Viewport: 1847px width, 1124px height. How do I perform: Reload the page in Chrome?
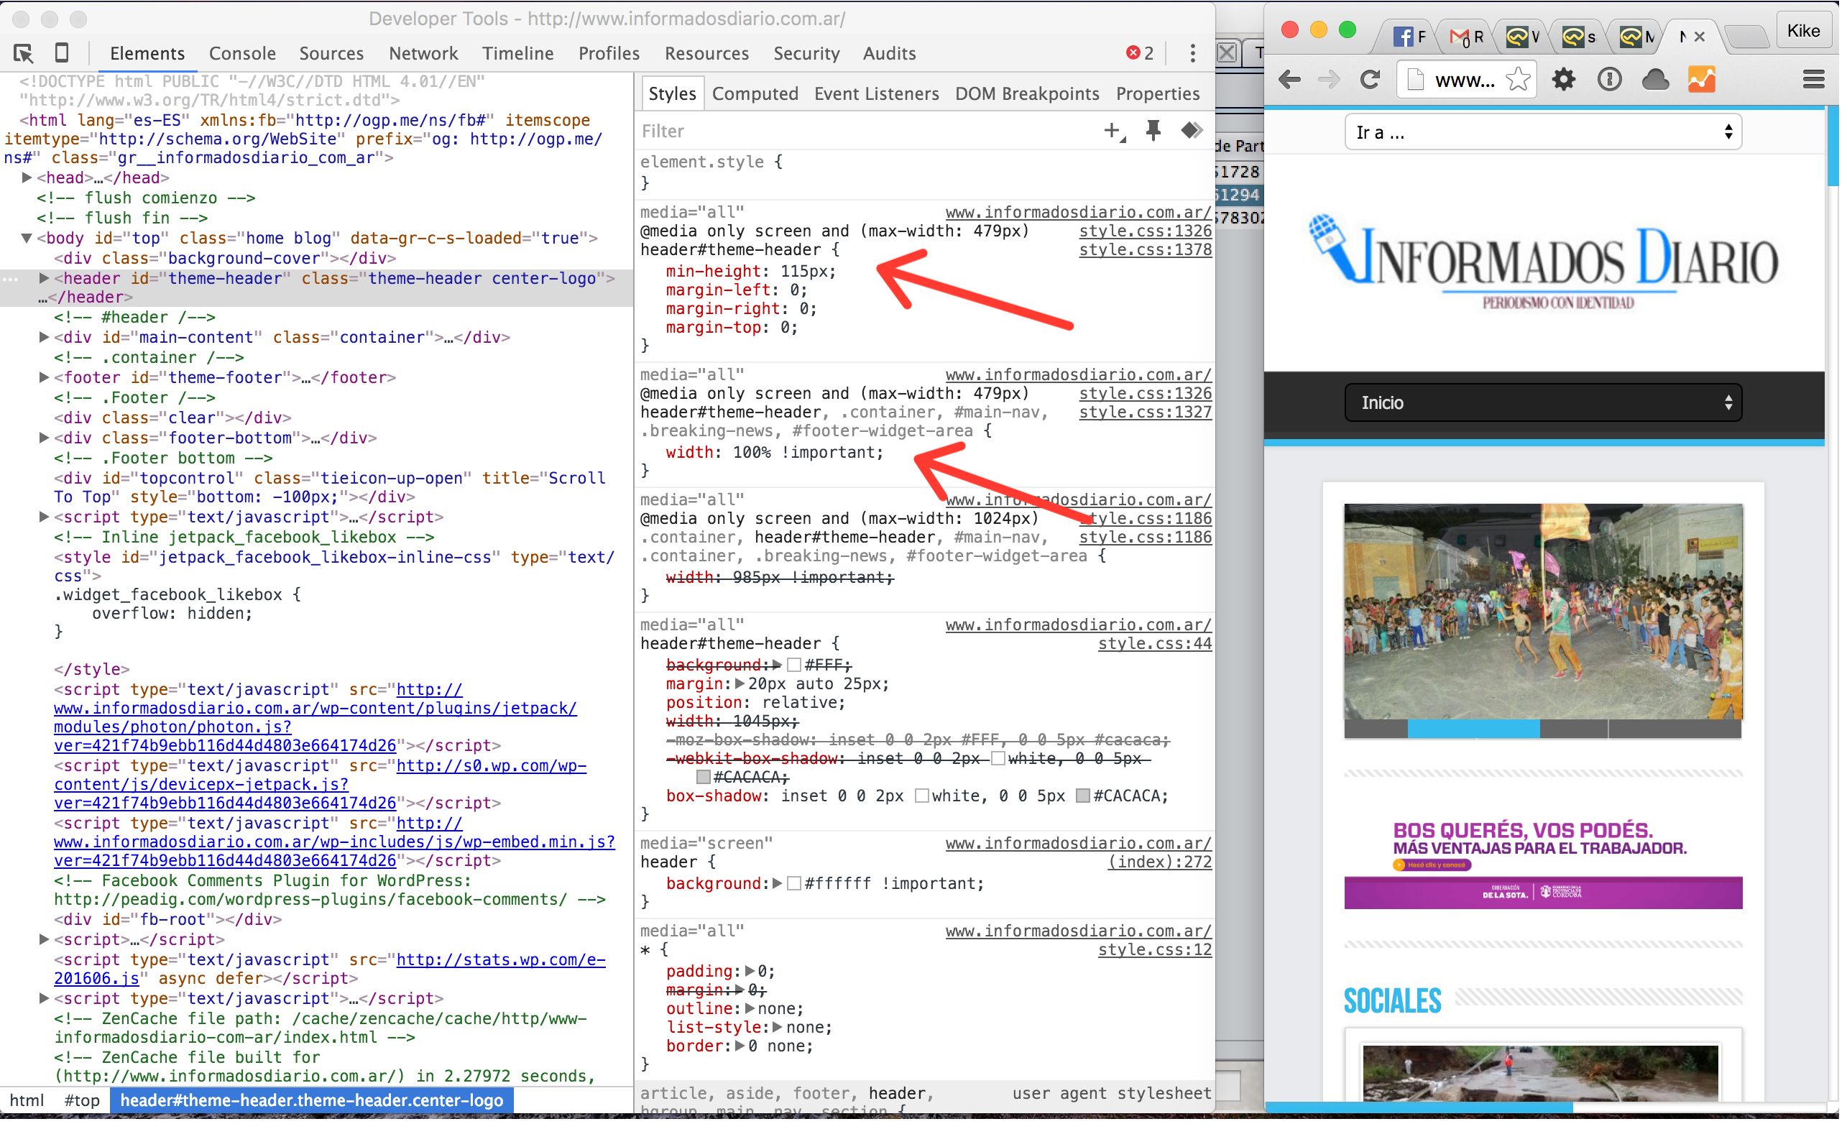coord(1370,80)
